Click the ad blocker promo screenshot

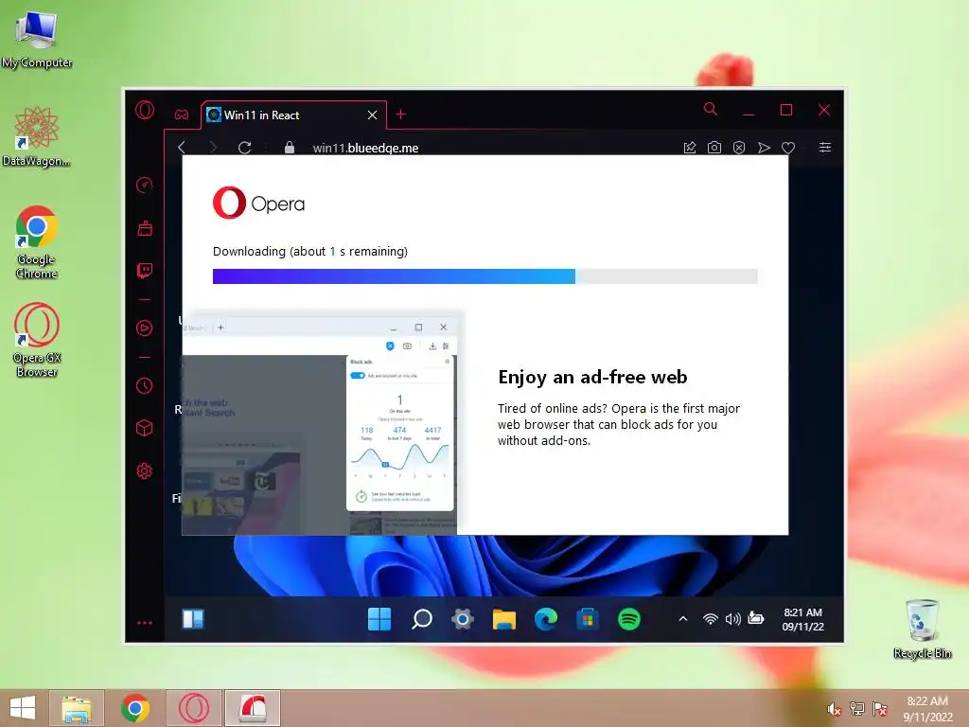point(320,424)
